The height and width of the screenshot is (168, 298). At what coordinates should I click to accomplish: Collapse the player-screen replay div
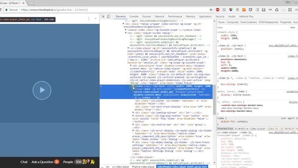(126, 33)
